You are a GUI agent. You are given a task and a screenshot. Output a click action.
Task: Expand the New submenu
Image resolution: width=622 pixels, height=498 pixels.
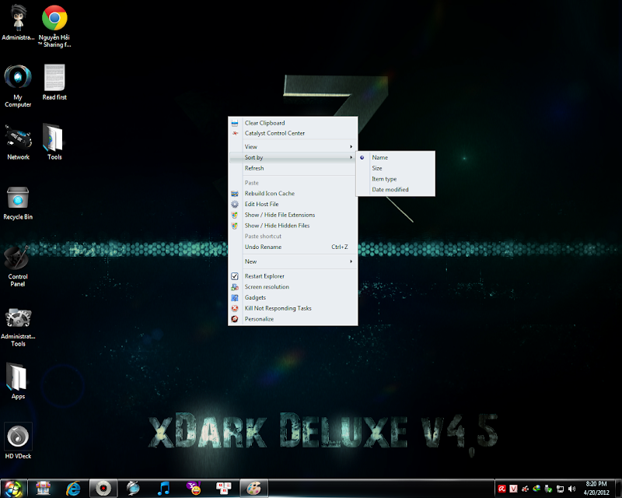292,261
